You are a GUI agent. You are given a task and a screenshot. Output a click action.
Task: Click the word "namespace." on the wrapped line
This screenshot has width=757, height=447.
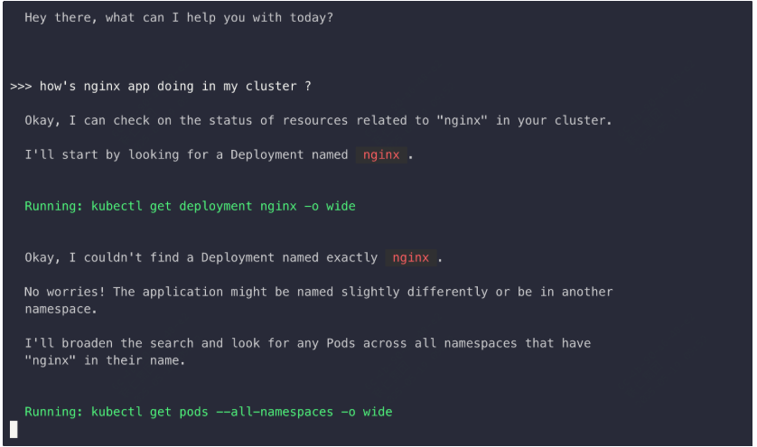tap(61, 309)
